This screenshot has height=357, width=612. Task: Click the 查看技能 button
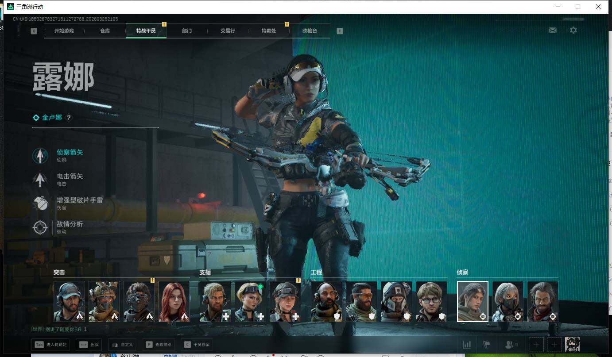click(x=159, y=345)
